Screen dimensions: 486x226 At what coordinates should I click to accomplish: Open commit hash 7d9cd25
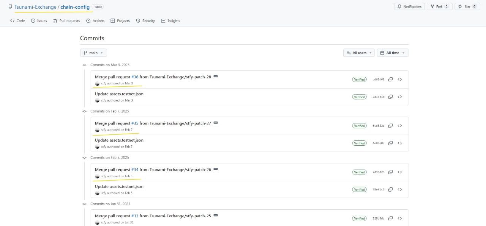[379, 172]
